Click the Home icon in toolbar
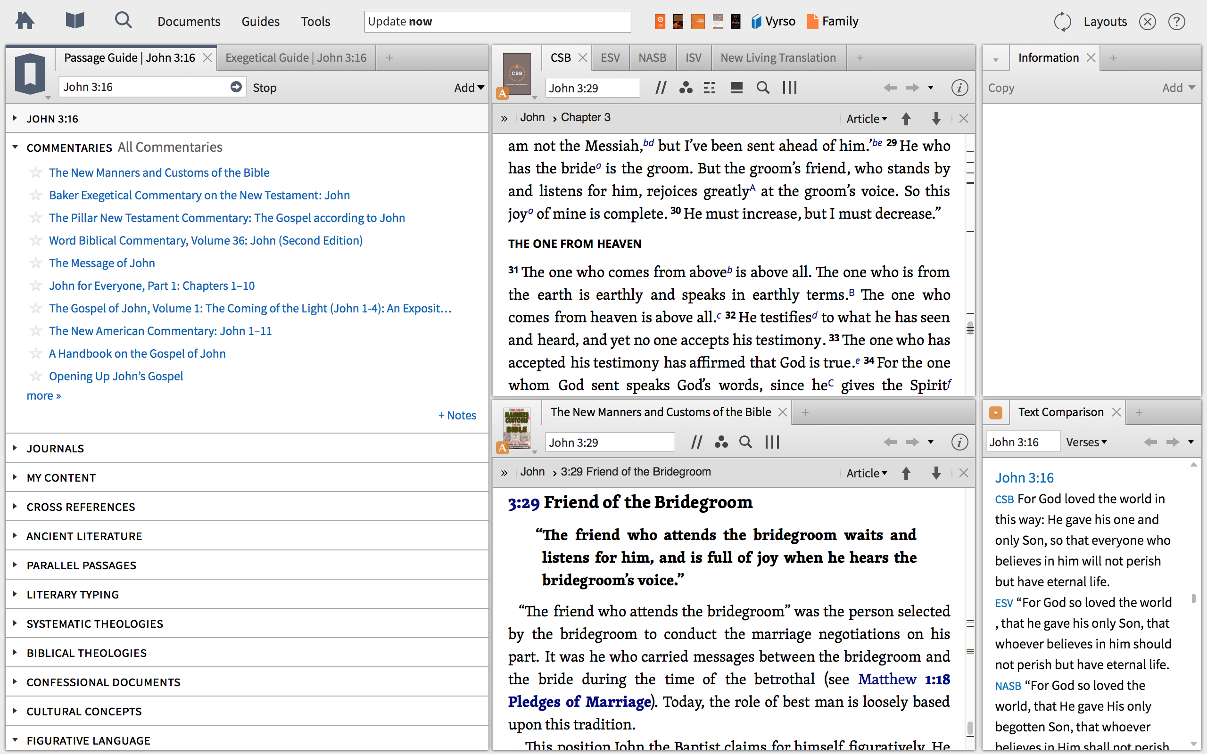 (x=25, y=21)
